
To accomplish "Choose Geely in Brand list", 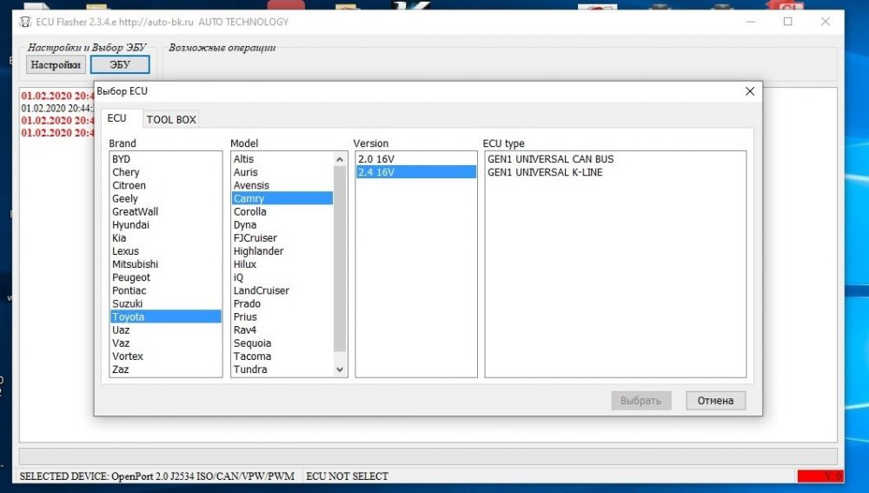I will [165, 198].
